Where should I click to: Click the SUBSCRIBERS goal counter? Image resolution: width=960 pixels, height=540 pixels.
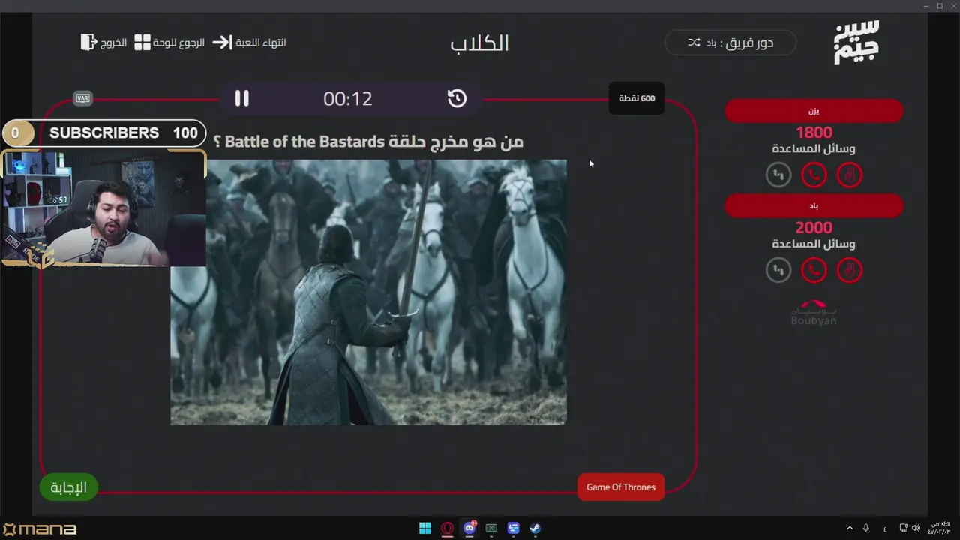pos(104,133)
